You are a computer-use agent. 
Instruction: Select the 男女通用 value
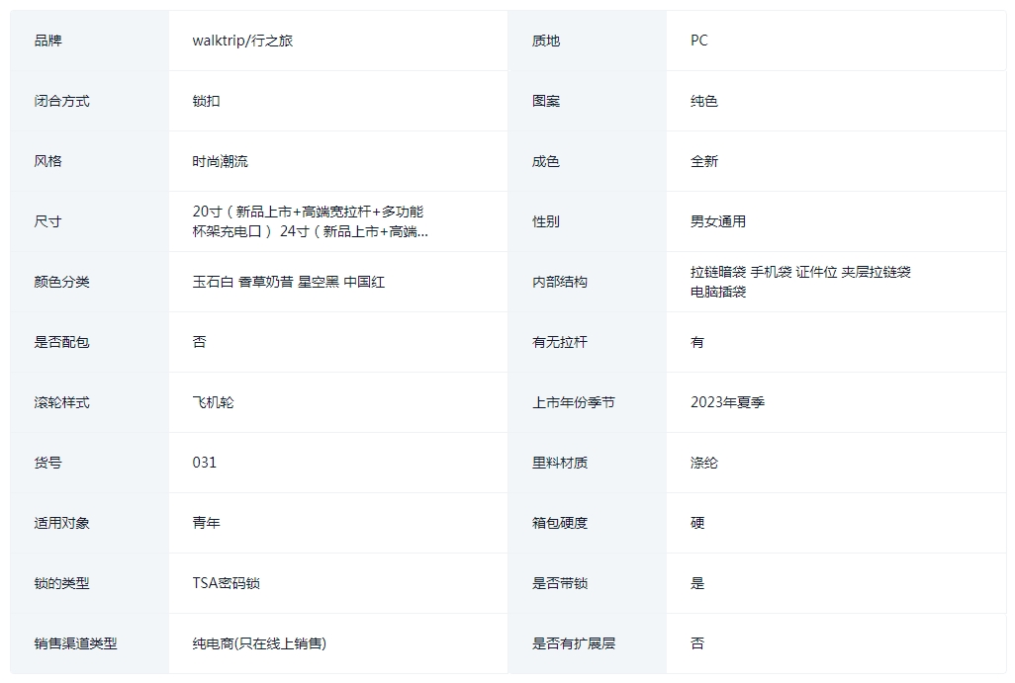pyautogui.click(x=718, y=221)
